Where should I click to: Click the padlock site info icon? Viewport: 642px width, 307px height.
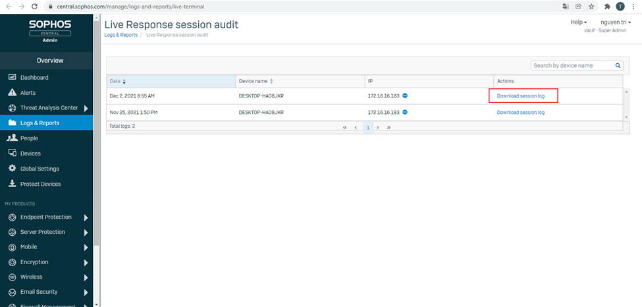(51, 7)
